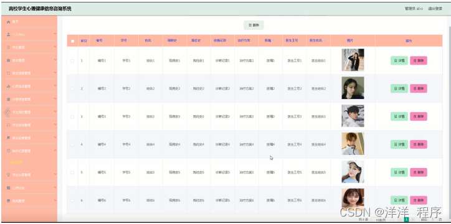Select the 就诊记录 submenu item
Image resolution: width=451 pixels, height=224 pixels.
(16, 162)
